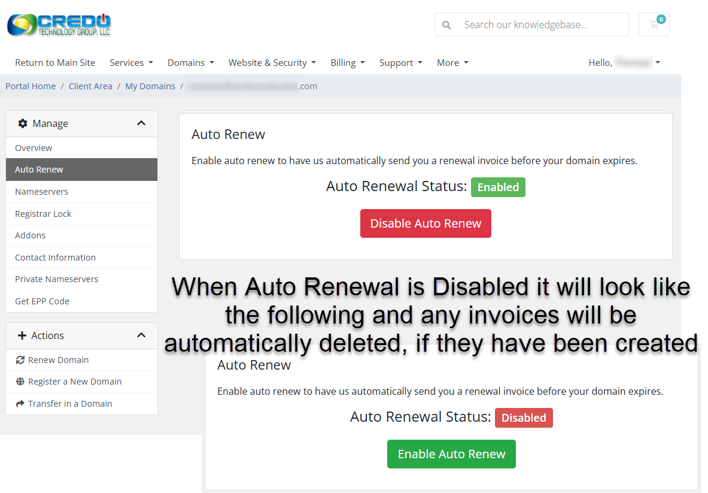Collapse the Manage panel chevron

click(141, 123)
